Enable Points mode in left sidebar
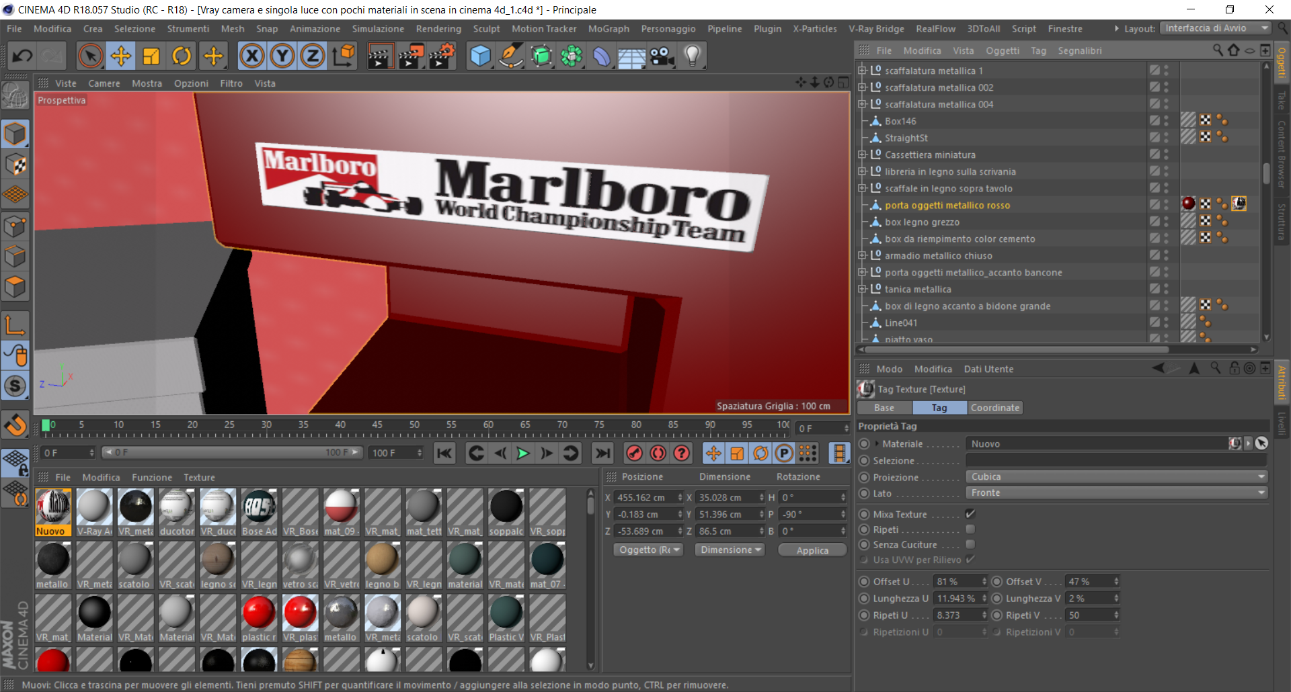 pos(15,226)
